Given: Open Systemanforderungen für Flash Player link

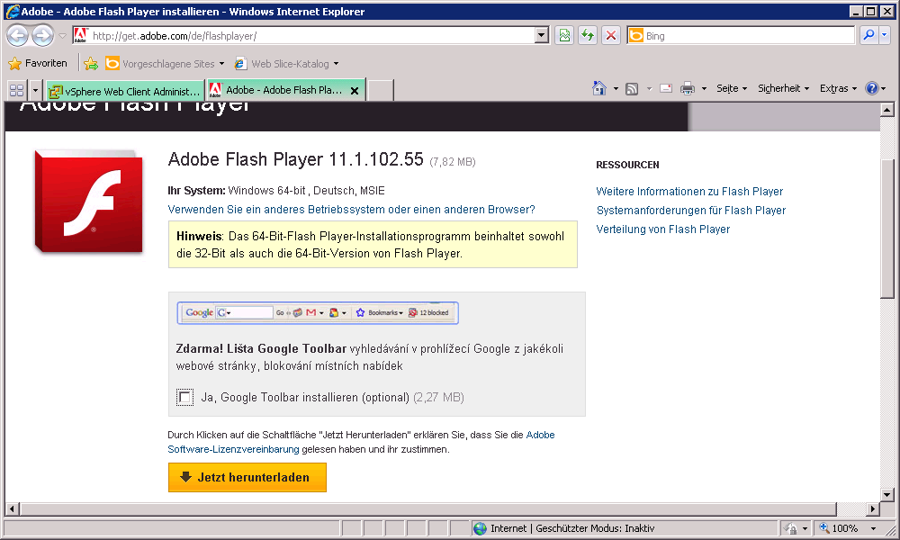Looking at the screenshot, I should click(x=690, y=211).
